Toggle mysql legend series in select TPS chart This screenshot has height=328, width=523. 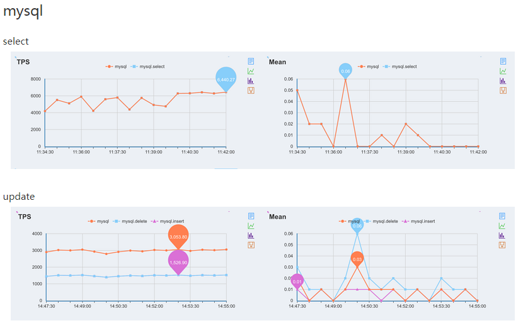point(116,67)
